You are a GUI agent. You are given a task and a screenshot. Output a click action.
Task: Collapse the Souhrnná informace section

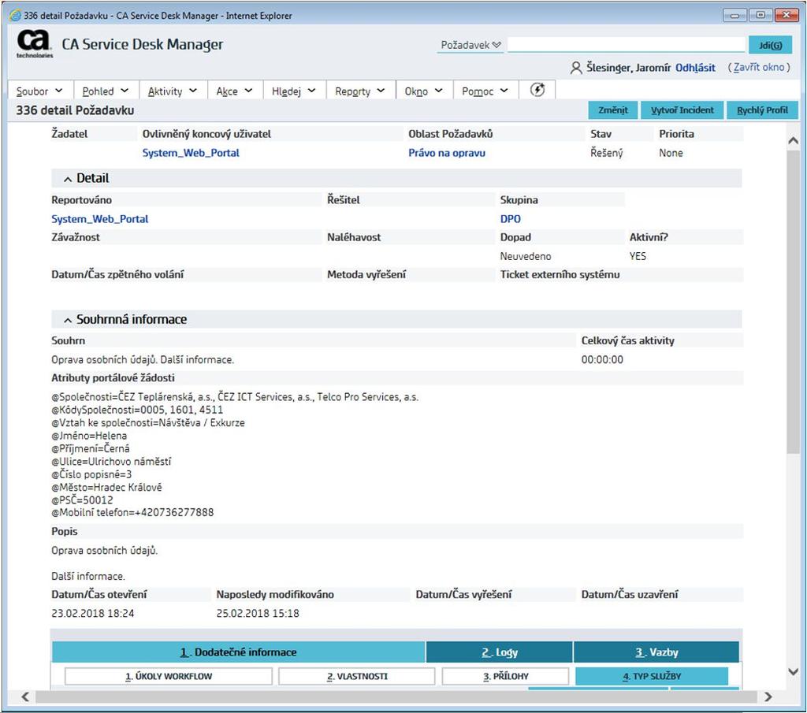68,320
